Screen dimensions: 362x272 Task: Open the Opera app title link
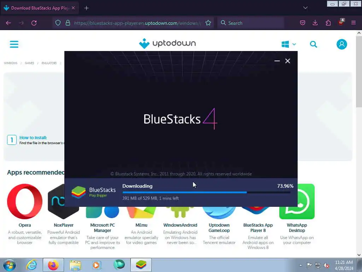click(25, 225)
